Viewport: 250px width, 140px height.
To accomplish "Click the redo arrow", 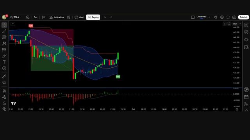I will (111, 17).
